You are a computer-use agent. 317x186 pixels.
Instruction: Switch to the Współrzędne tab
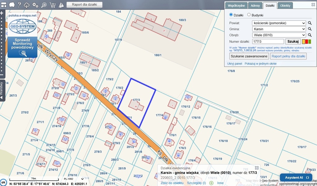[237, 6]
